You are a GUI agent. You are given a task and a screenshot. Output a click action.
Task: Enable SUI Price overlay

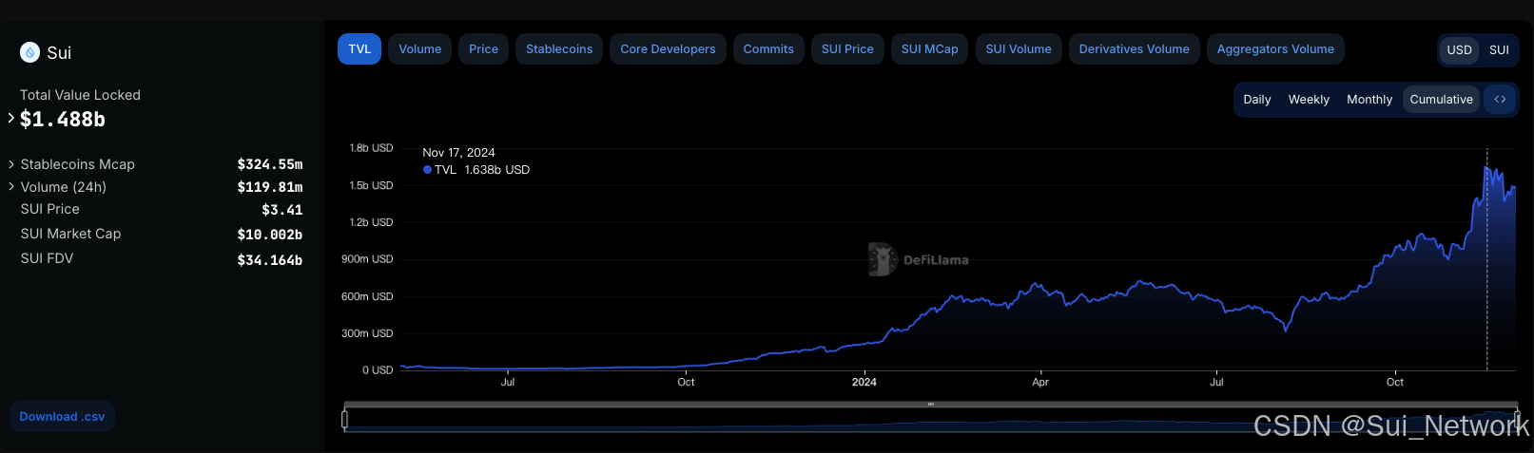(847, 49)
